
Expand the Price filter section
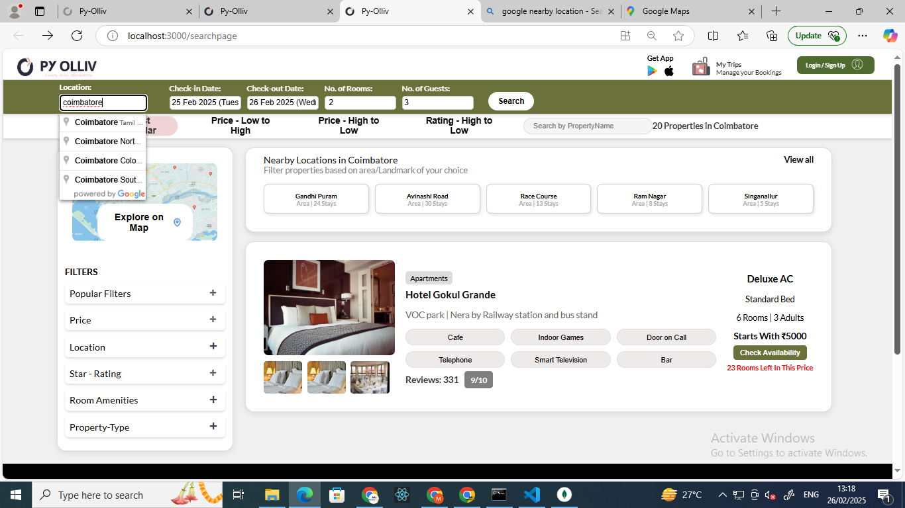point(213,319)
